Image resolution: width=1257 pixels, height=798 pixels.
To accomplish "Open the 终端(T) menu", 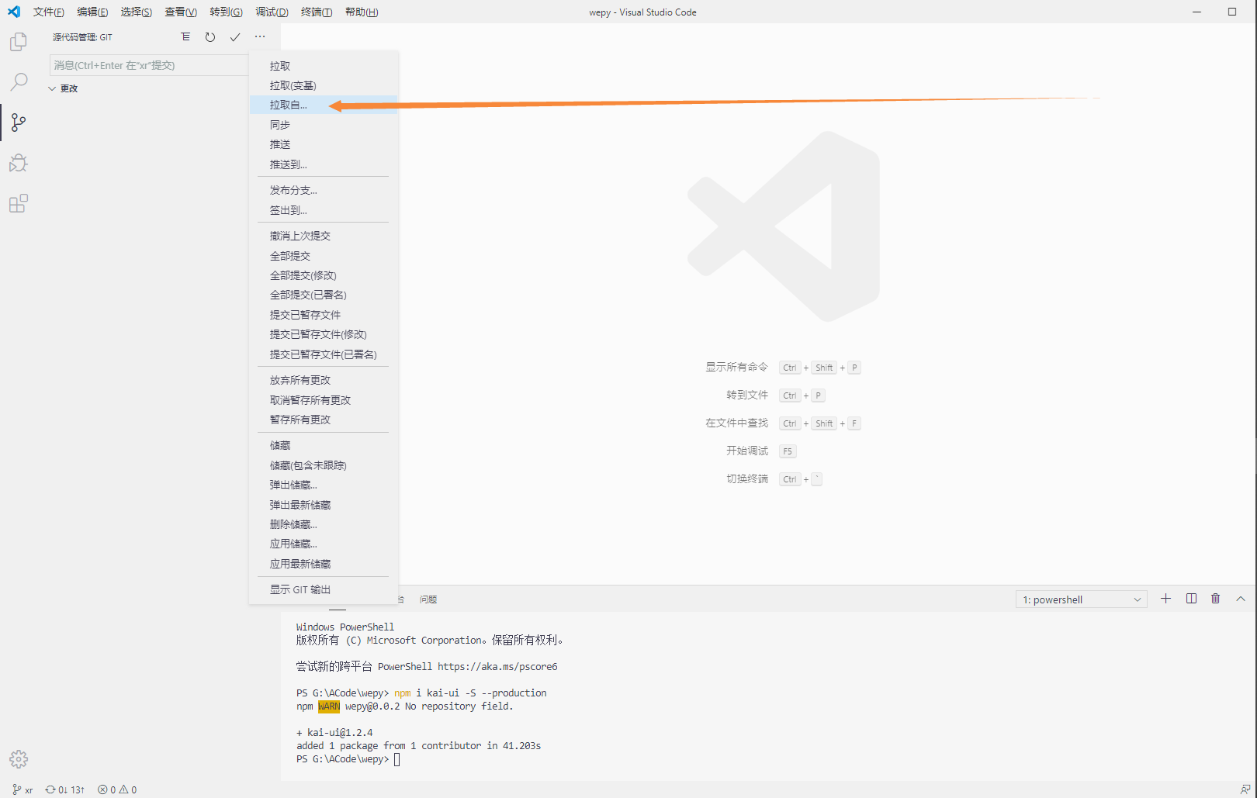I will 316,12.
